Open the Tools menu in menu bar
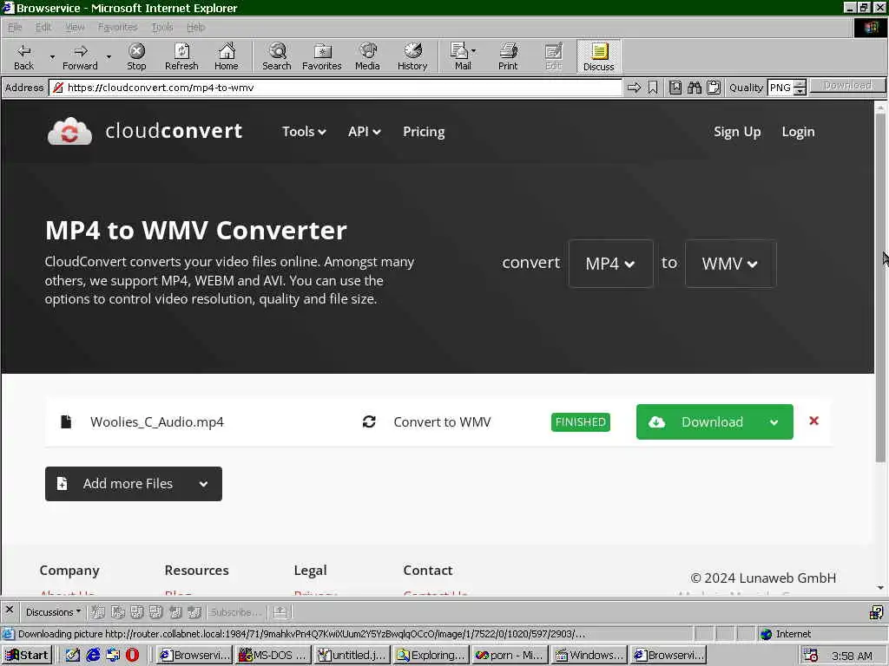This screenshot has width=889, height=666. coord(162,27)
